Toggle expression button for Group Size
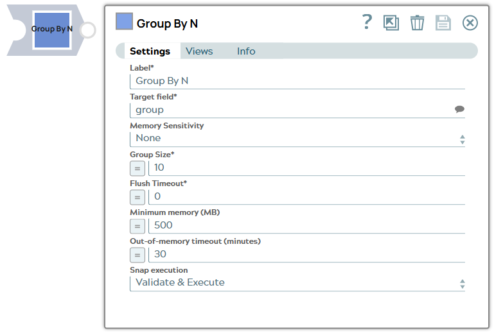The image size is (494, 335). tap(137, 168)
